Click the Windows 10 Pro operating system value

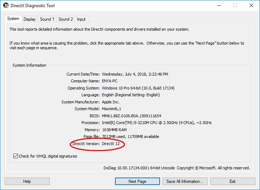click(138, 88)
